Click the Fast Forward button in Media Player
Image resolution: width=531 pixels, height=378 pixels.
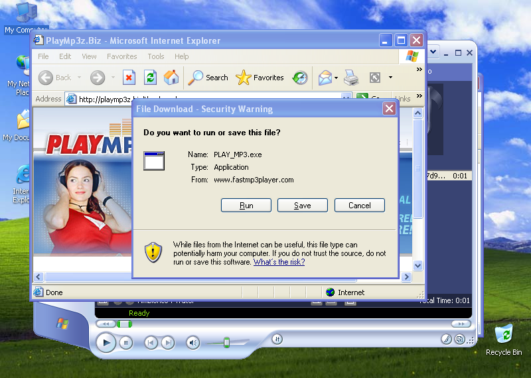click(x=461, y=324)
